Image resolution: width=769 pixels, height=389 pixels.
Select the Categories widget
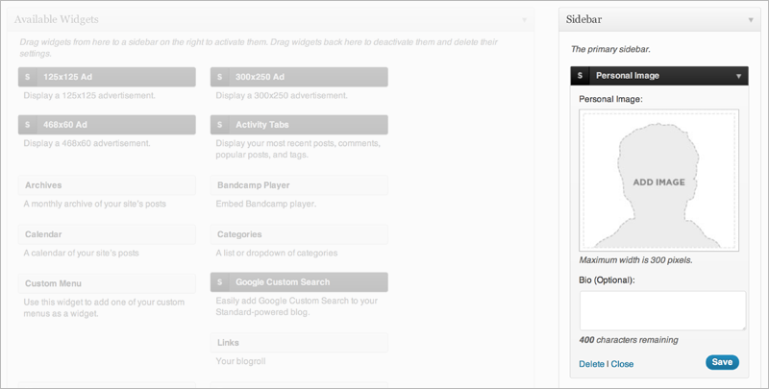tap(299, 234)
